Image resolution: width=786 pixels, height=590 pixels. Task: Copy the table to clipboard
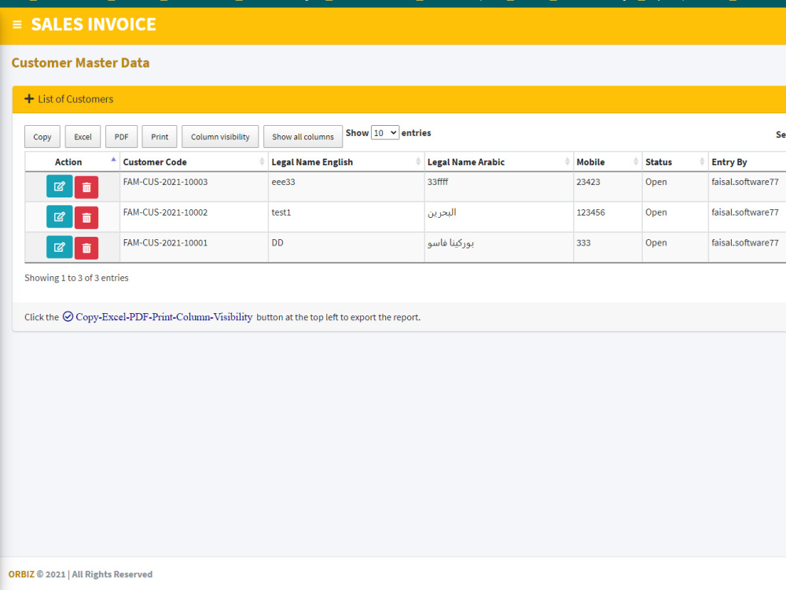tap(42, 136)
